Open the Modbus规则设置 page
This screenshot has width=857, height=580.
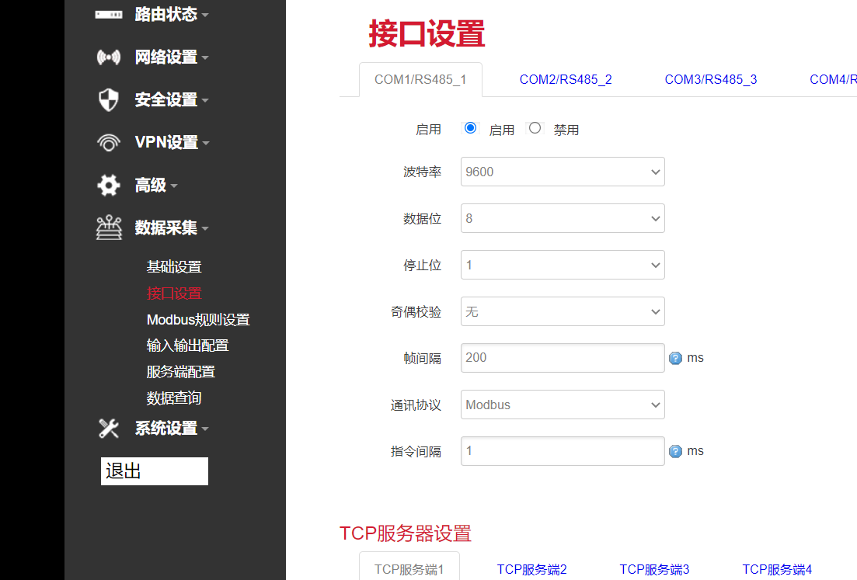click(x=197, y=319)
